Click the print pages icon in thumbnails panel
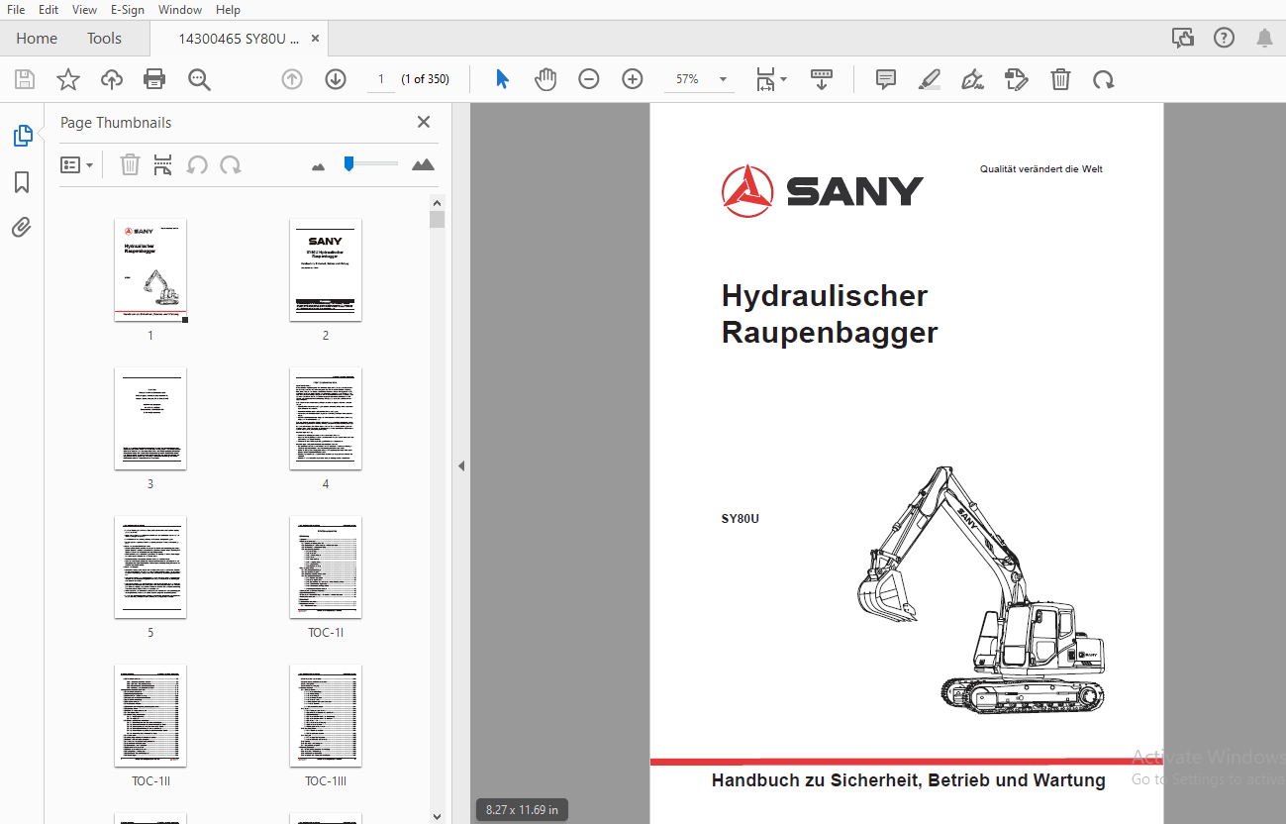1286x824 pixels. [x=163, y=164]
